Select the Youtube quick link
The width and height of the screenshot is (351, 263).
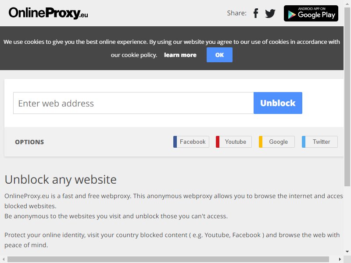pos(234,142)
